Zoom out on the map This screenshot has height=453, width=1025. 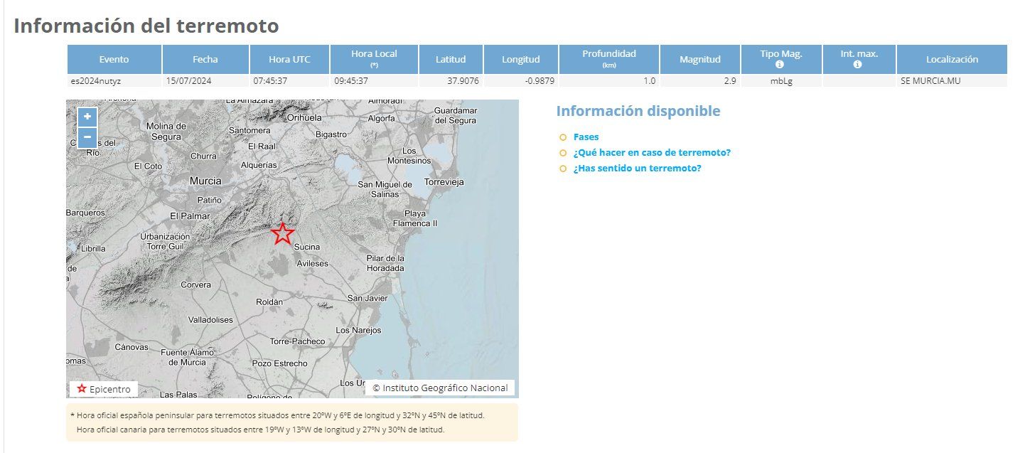coord(87,137)
